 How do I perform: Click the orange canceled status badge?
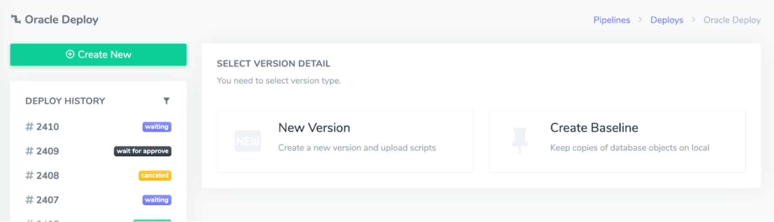(155, 176)
